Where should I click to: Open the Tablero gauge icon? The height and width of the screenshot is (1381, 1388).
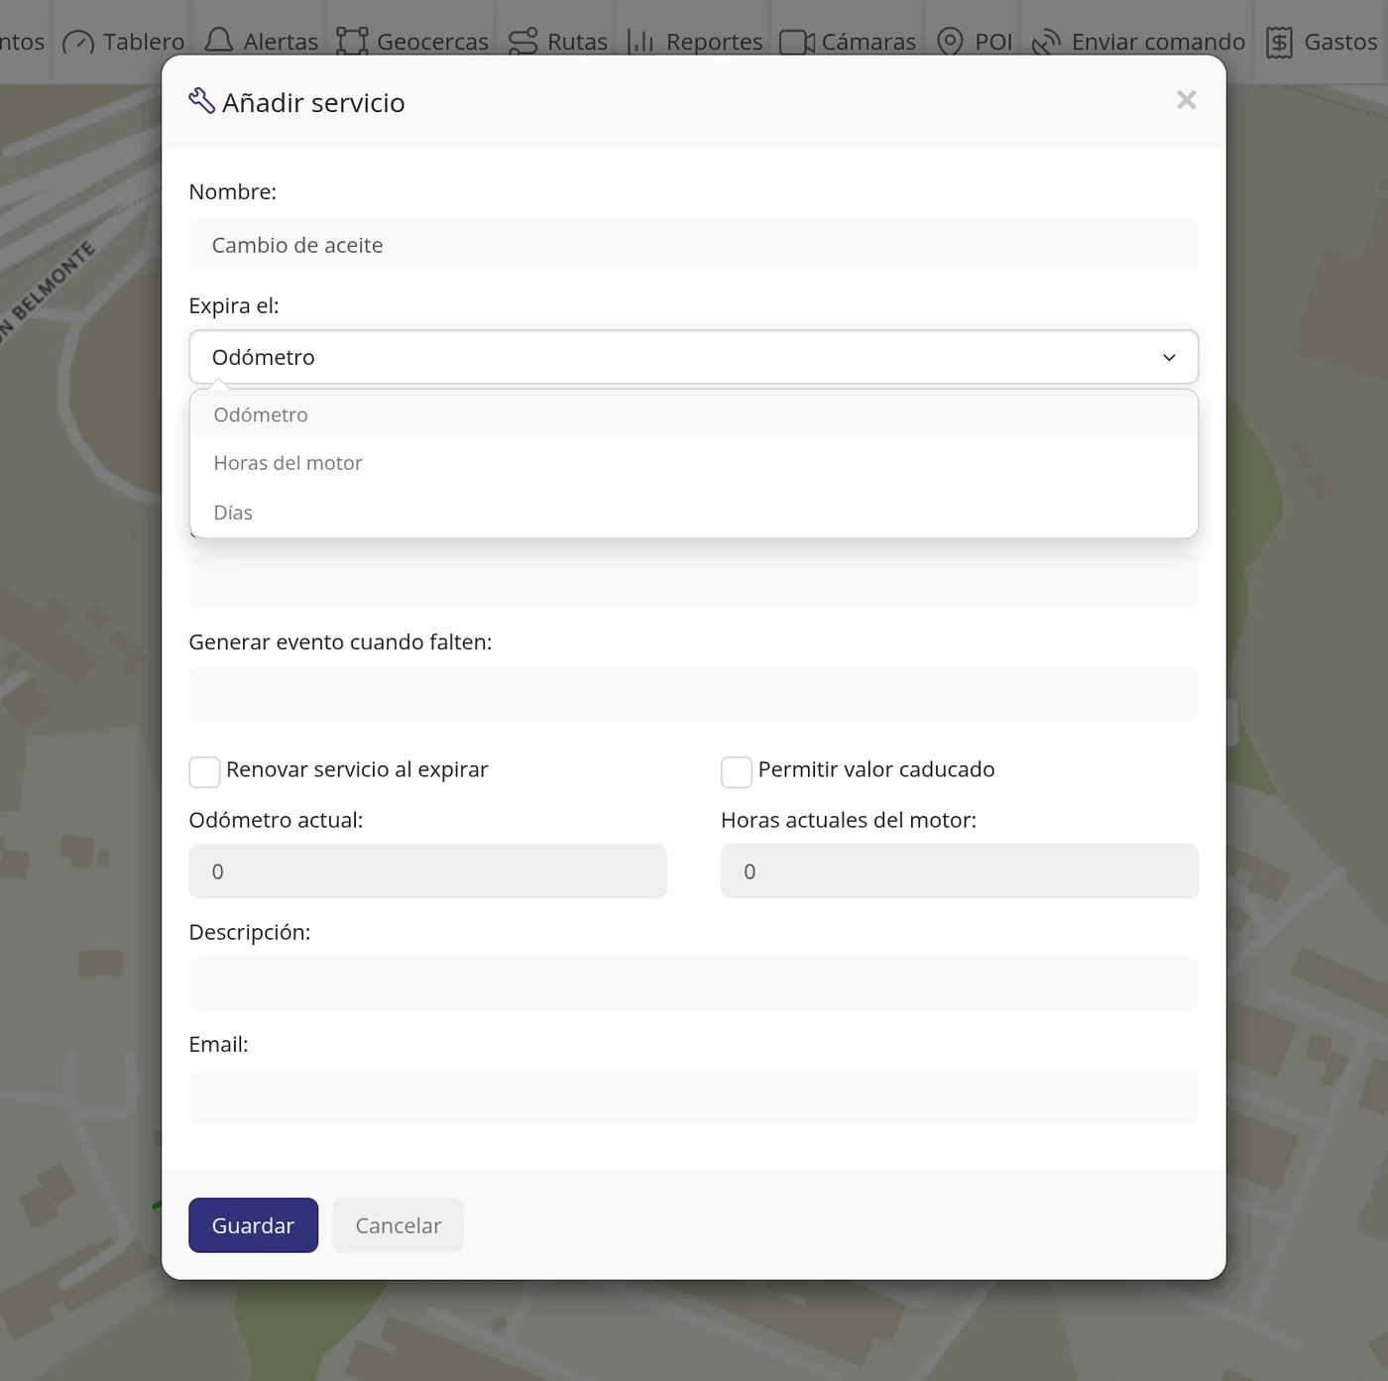coord(78,42)
